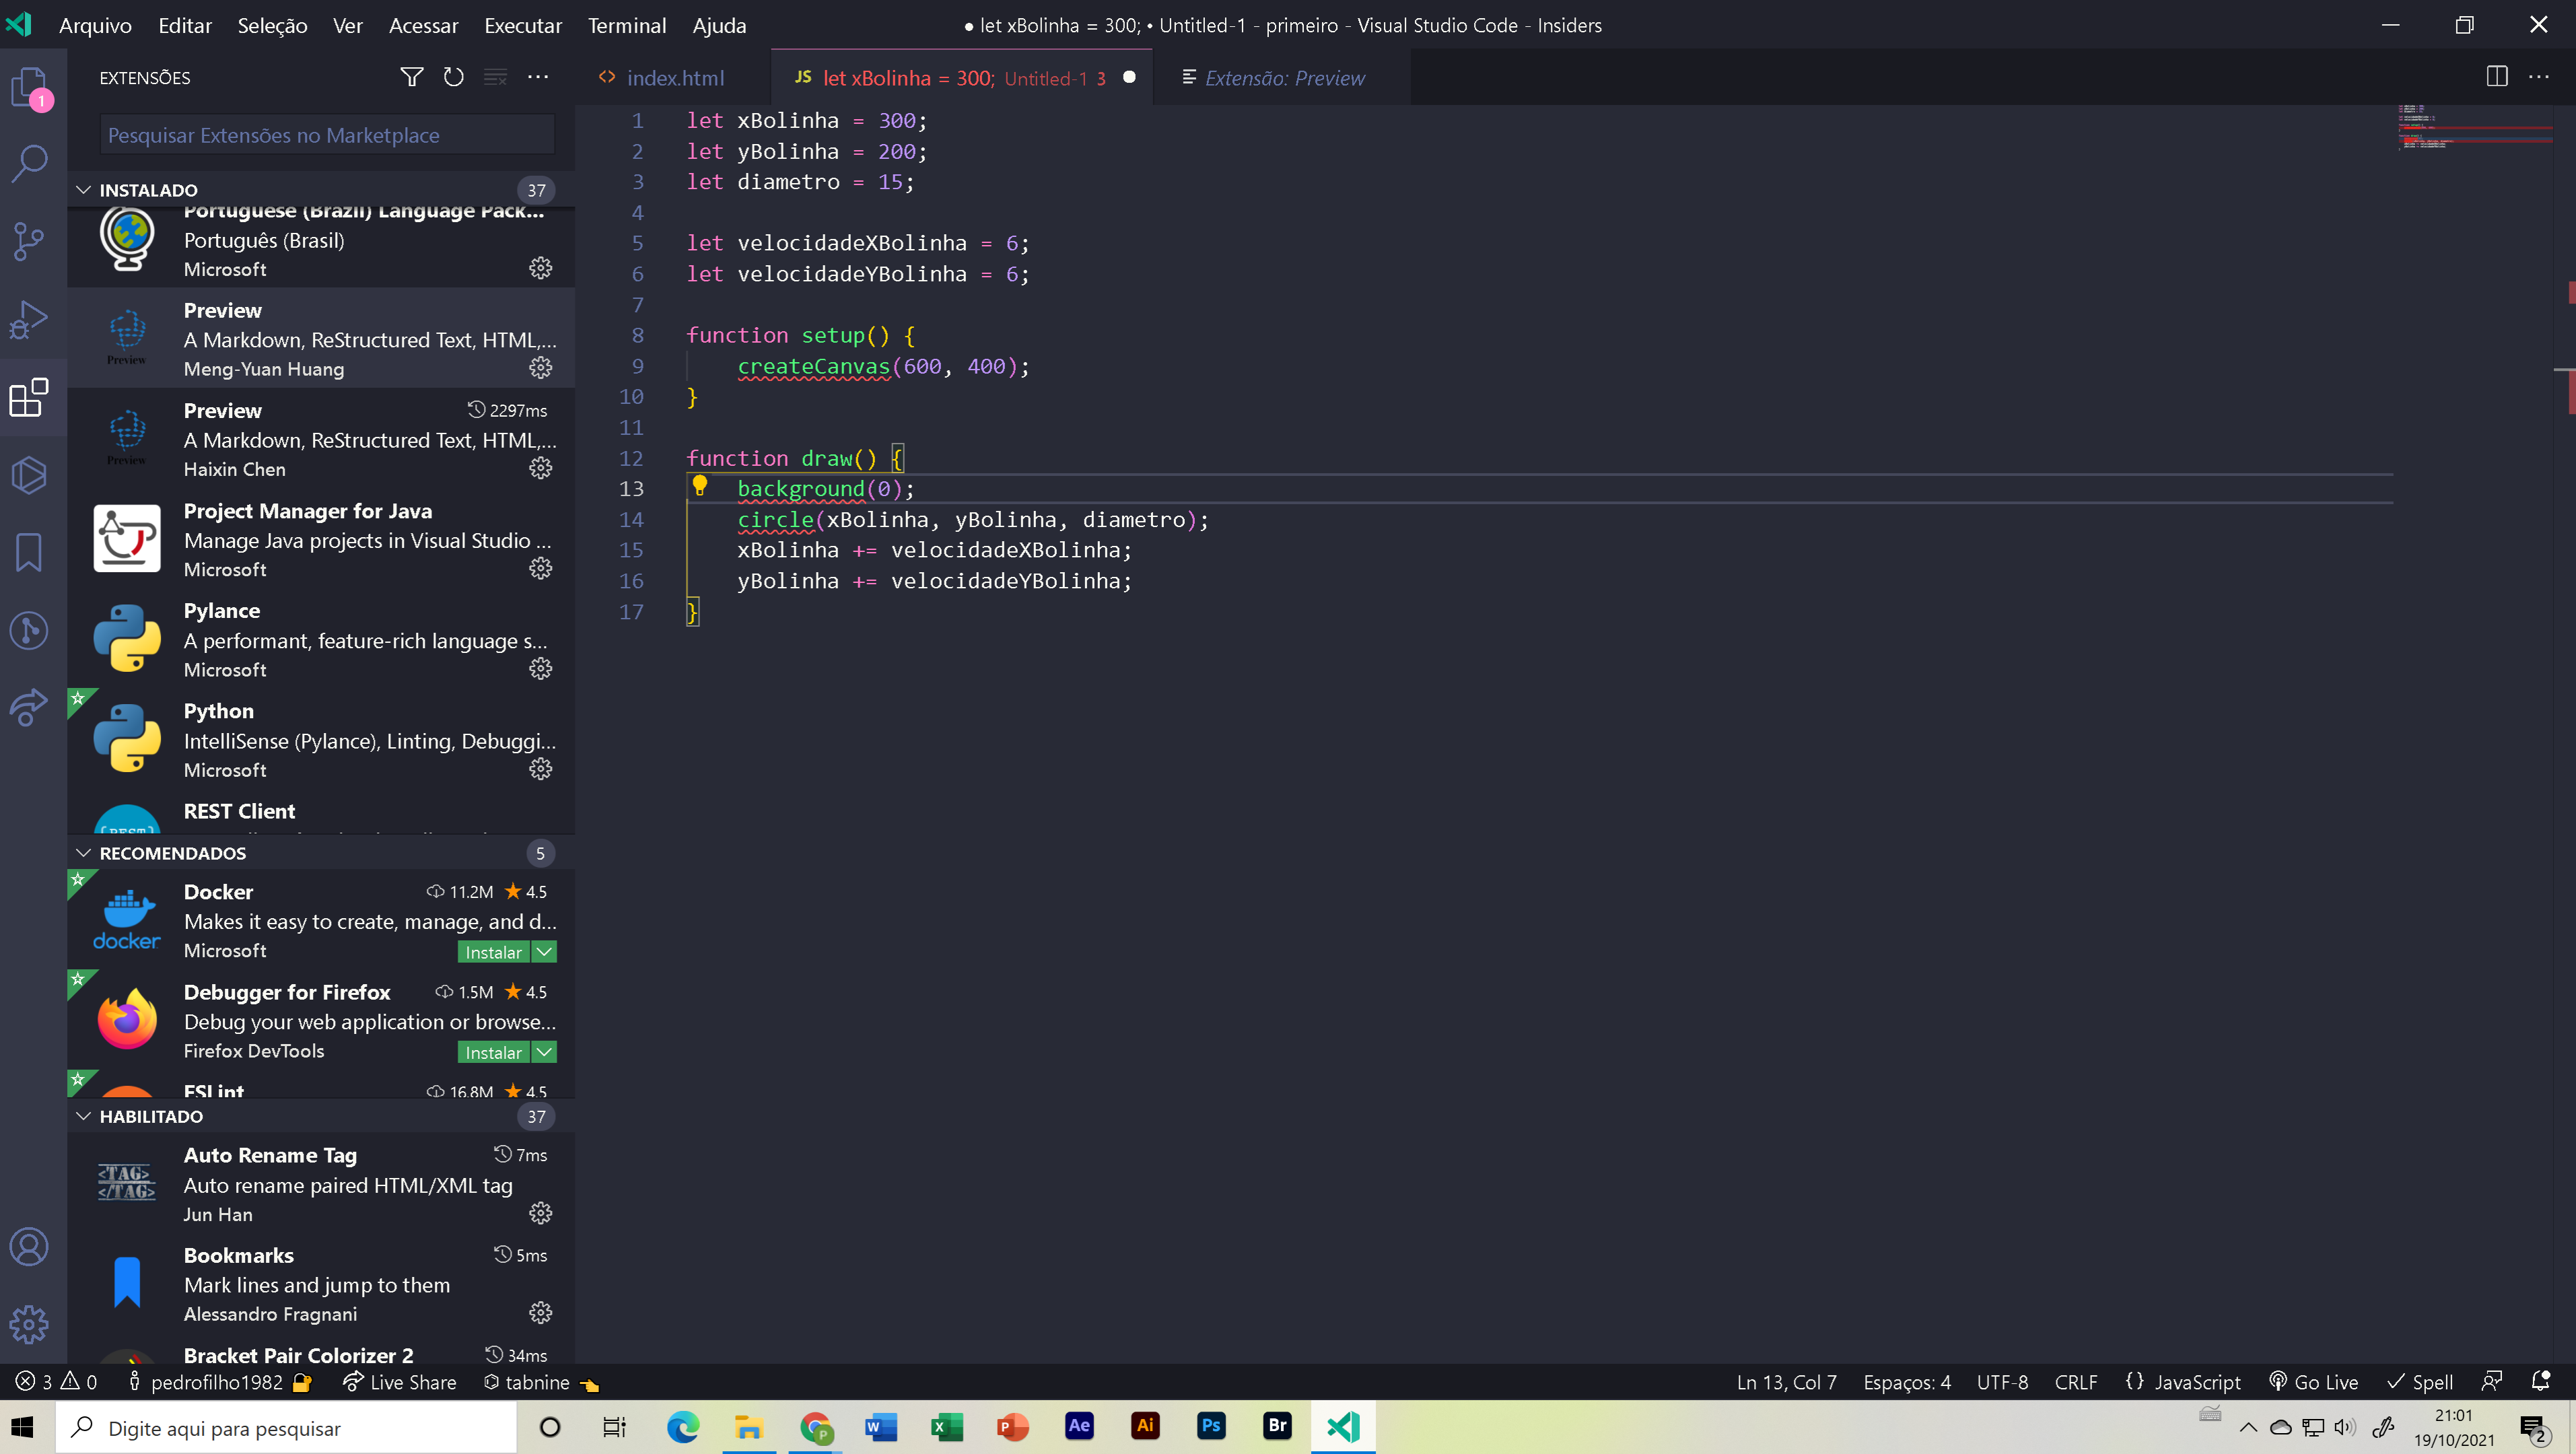The height and width of the screenshot is (1454, 2576).
Task: Select Bracket Pair Colorizer 2 extension
Action: click(321, 1352)
